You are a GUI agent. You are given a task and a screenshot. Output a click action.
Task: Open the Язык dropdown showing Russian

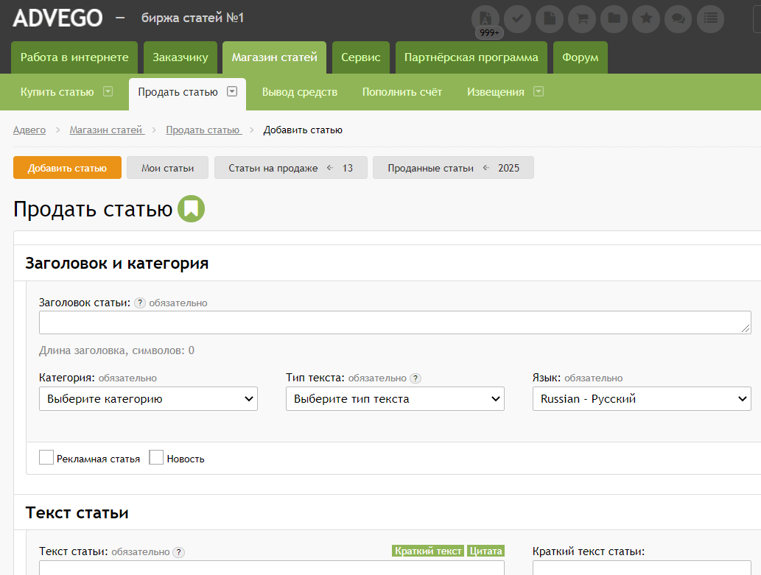[x=642, y=399]
